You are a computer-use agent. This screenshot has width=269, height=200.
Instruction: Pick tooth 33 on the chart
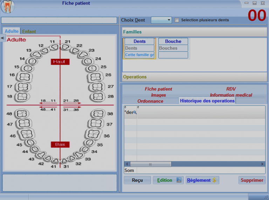(79, 155)
